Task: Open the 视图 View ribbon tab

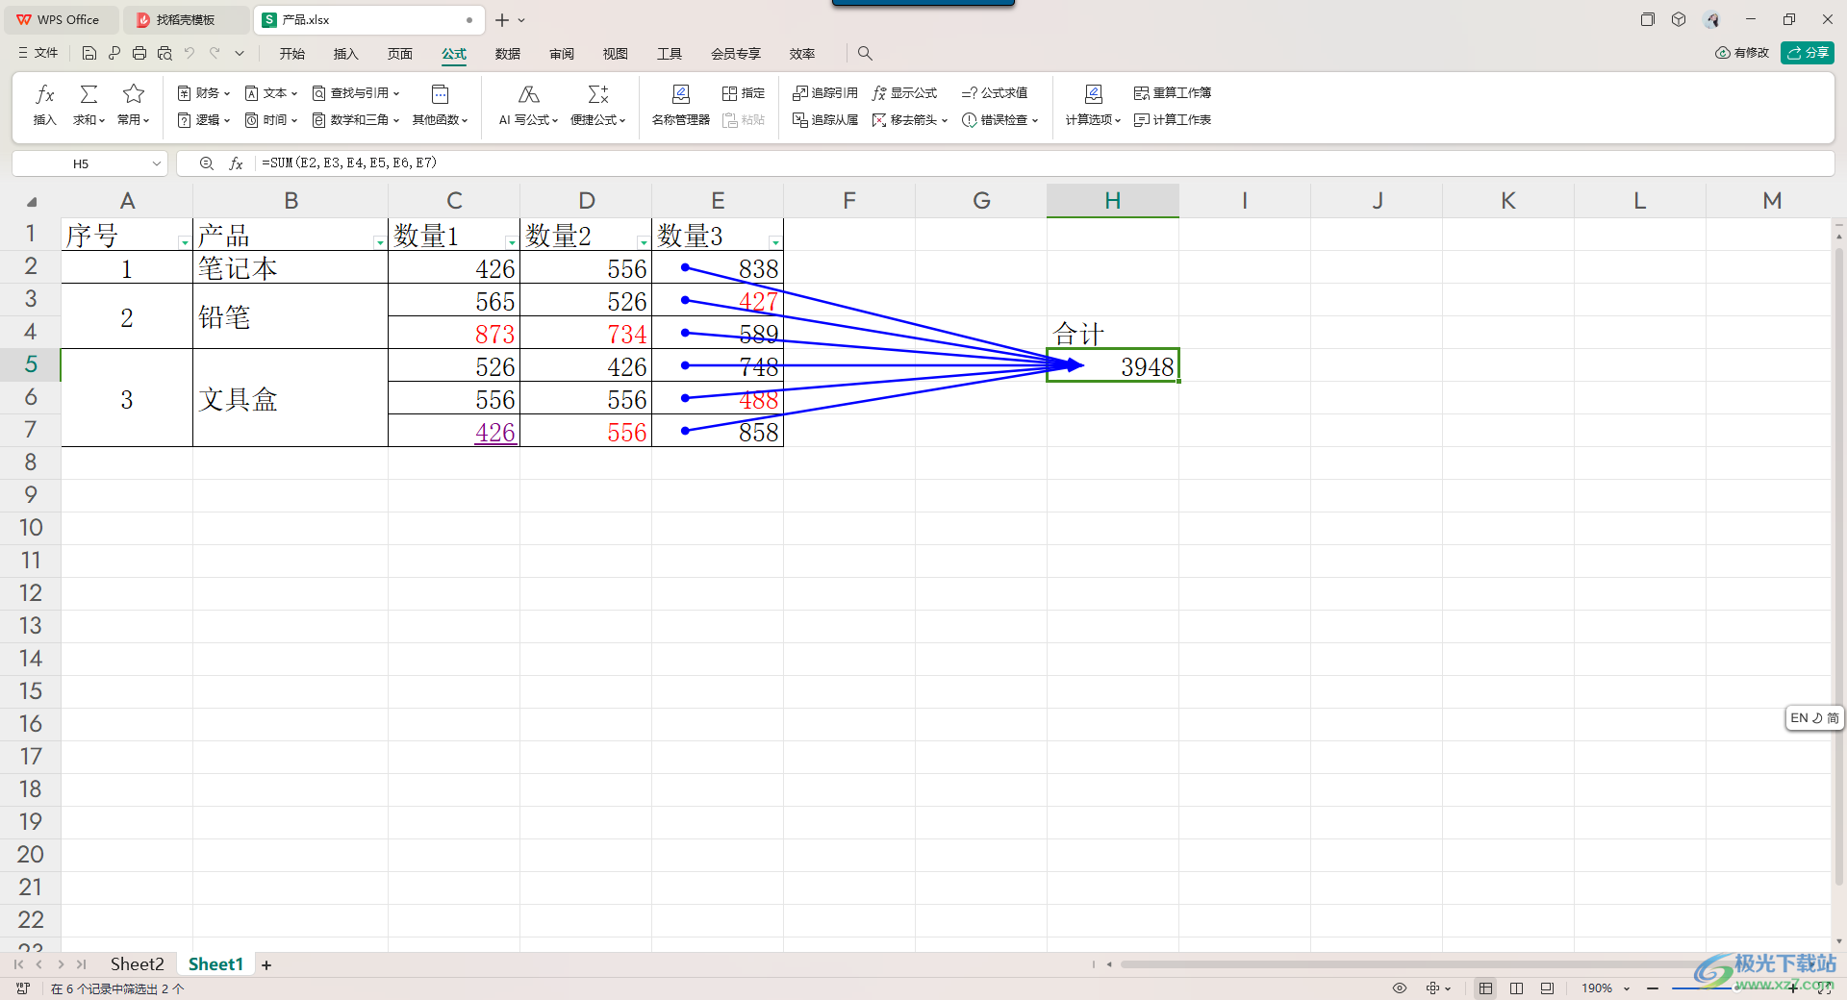Action: pos(616,54)
